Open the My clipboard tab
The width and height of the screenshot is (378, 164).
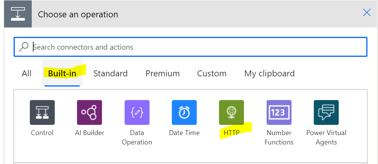coord(269,73)
